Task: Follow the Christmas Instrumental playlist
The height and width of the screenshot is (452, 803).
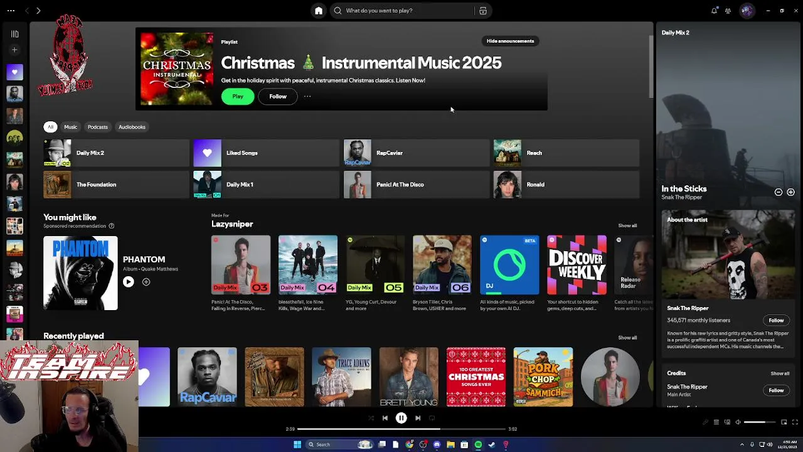Action: (x=278, y=97)
